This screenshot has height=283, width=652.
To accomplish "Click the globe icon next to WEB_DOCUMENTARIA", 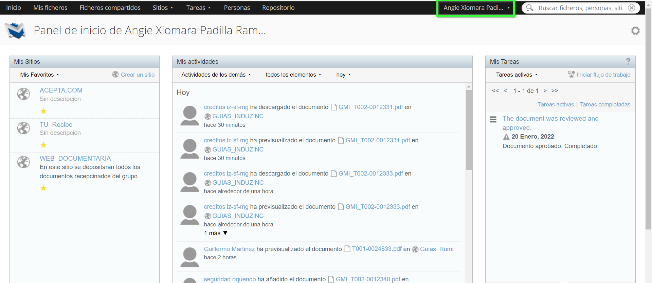I will point(24,162).
